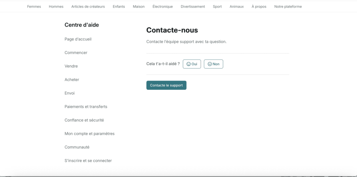
Task: Open the Femmes category in the top menu
Action: 34,7
